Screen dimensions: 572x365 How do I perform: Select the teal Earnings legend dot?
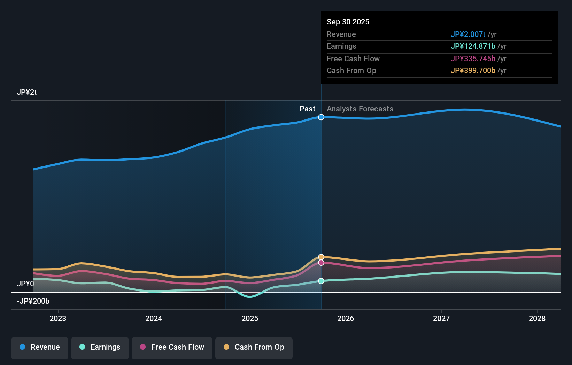pos(82,347)
